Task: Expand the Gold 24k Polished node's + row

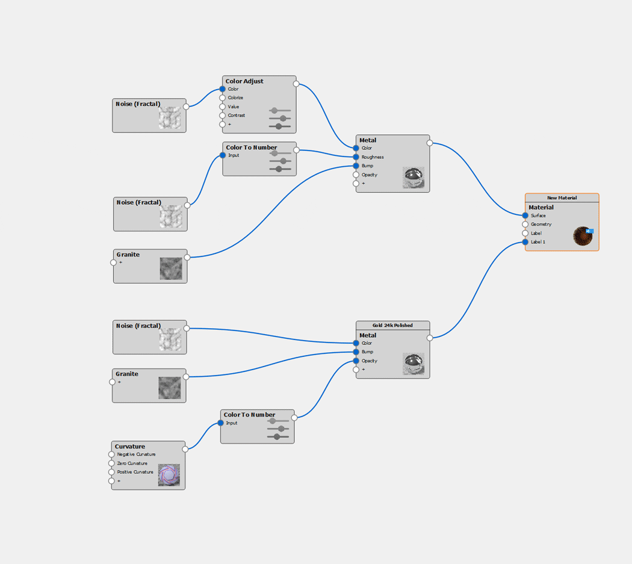Action: (356, 370)
